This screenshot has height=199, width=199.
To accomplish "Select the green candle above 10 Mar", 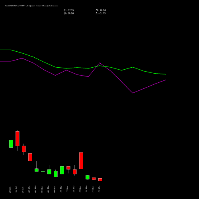I will [x=62, y=170].
